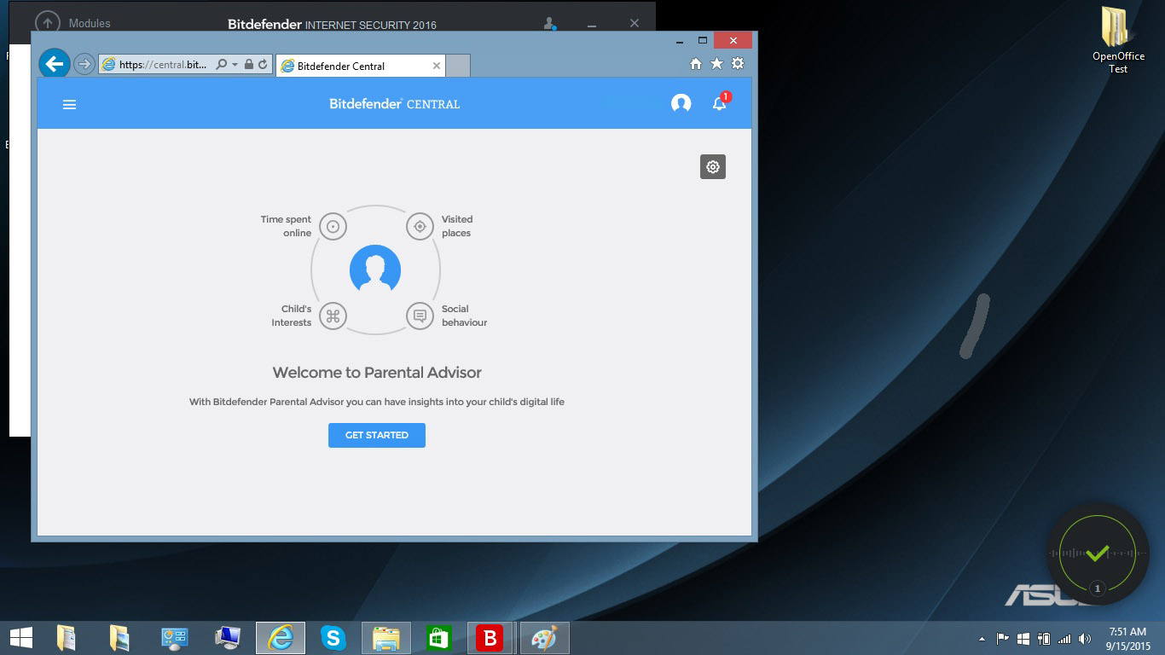
Task: Click the Child's Interests icon
Action: pos(333,316)
